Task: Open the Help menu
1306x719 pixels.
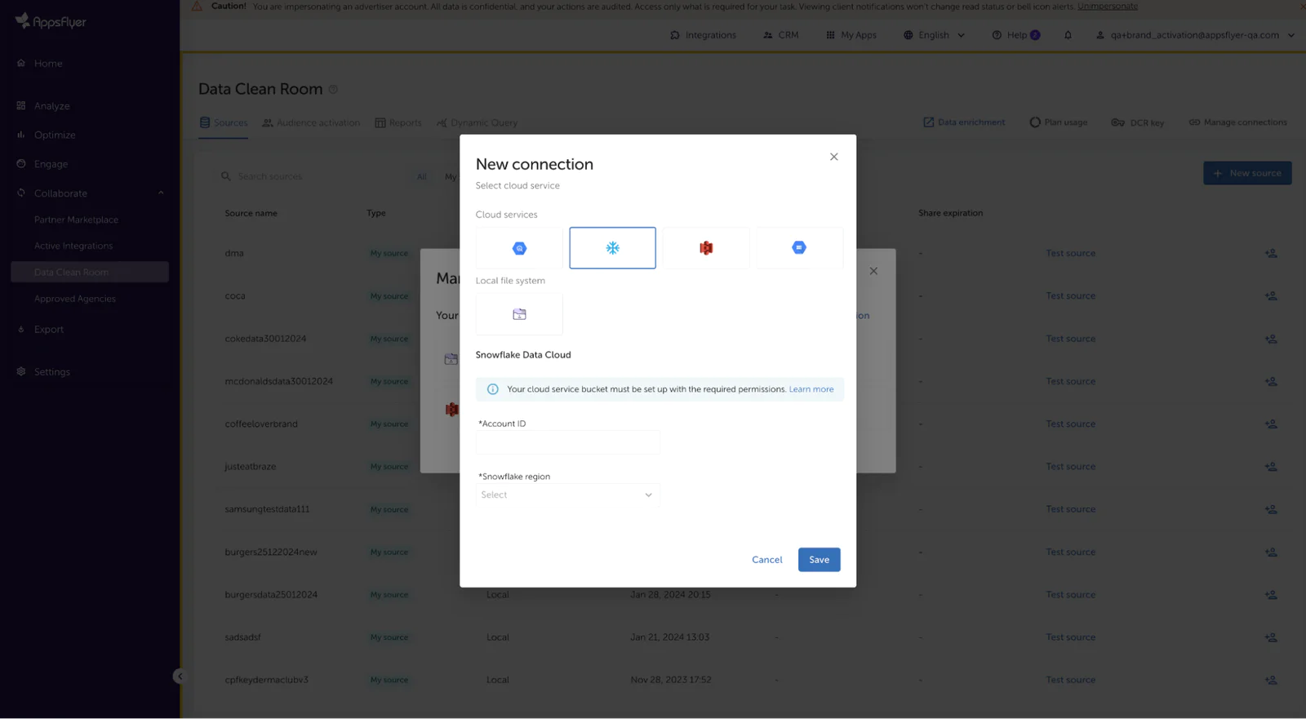Action: (x=1015, y=35)
